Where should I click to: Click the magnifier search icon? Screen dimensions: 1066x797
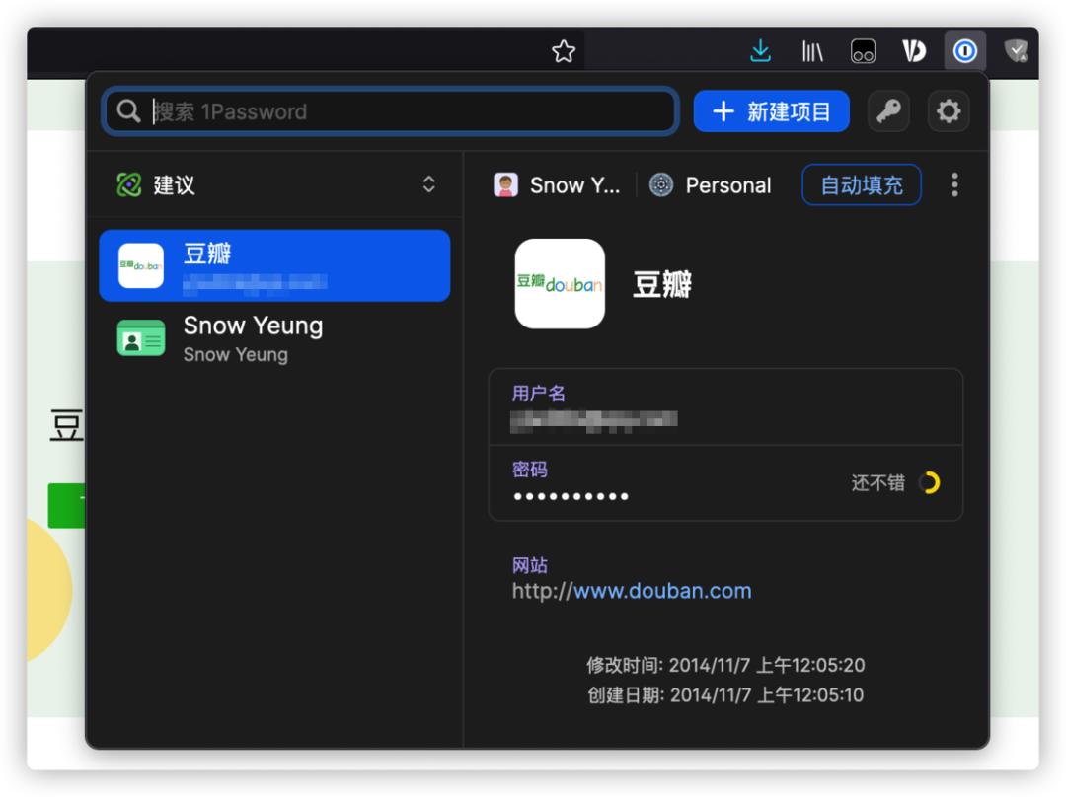(128, 110)
